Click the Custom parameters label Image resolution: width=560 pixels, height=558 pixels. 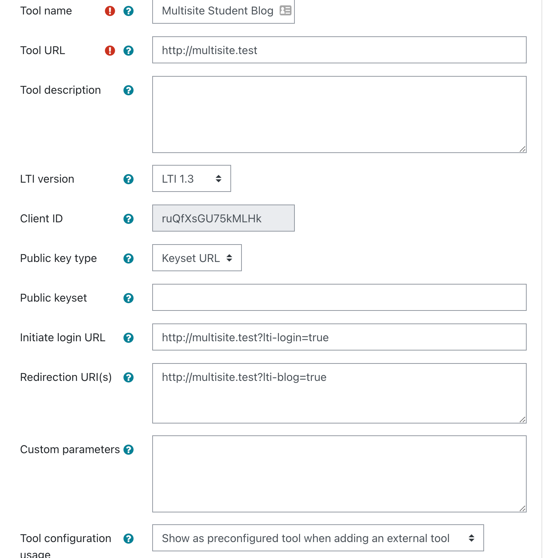click(70, 449)
